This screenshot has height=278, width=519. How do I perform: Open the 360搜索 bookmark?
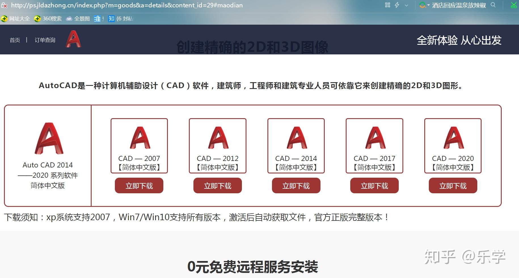coord(48,18)
